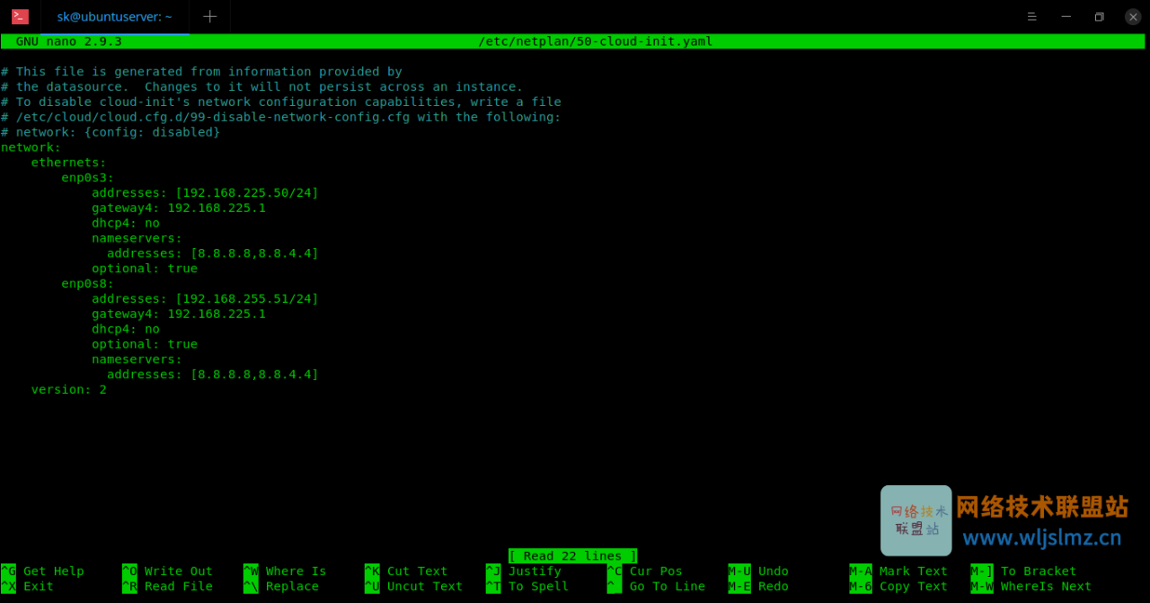Click the M-A Mark Text shortcut
Viewport: 1150px width, 603px height.
tap(898, 572)
